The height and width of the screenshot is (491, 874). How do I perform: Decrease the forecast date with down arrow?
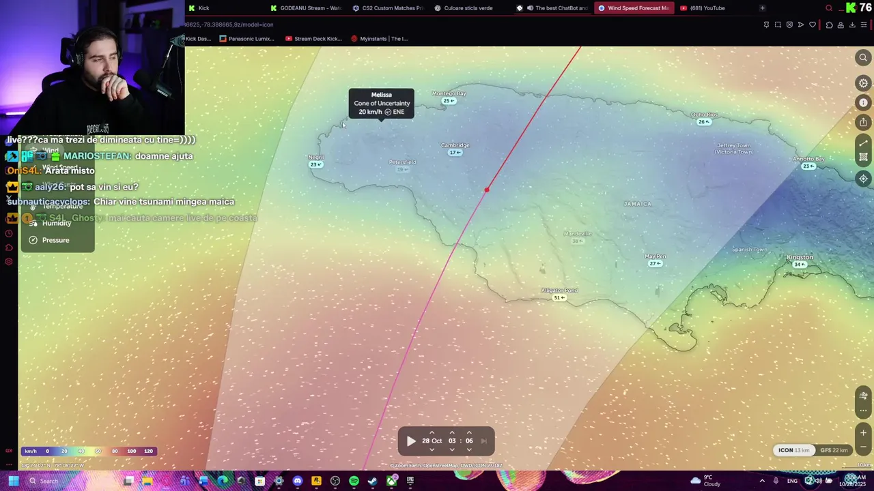click(x=432, y=449)
